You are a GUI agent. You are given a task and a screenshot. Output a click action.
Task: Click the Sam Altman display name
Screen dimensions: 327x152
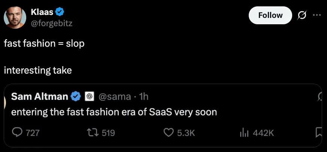(x=40, y=97)
